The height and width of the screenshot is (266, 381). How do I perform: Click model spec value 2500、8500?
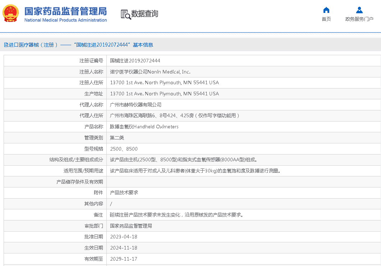click(124, 149)
